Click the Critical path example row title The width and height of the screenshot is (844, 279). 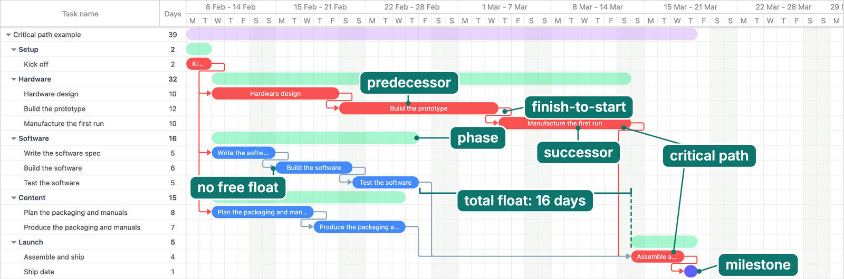[x=47, y=35]
